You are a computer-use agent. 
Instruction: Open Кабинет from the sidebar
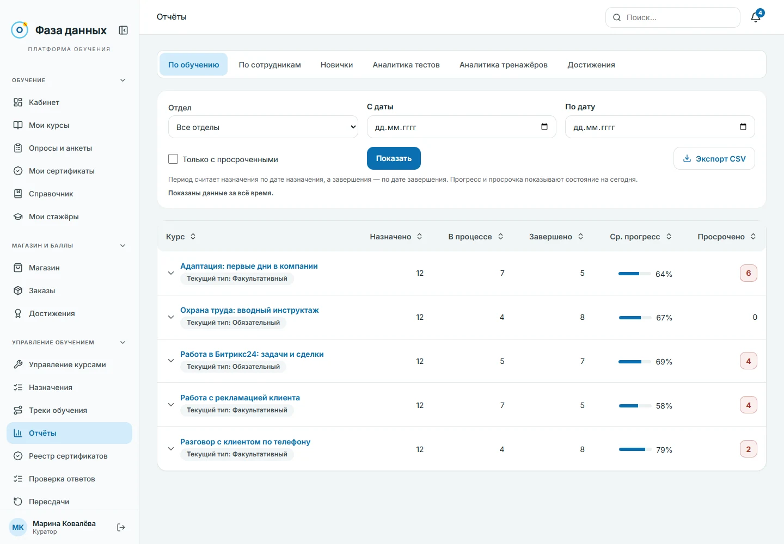(69, 102)
